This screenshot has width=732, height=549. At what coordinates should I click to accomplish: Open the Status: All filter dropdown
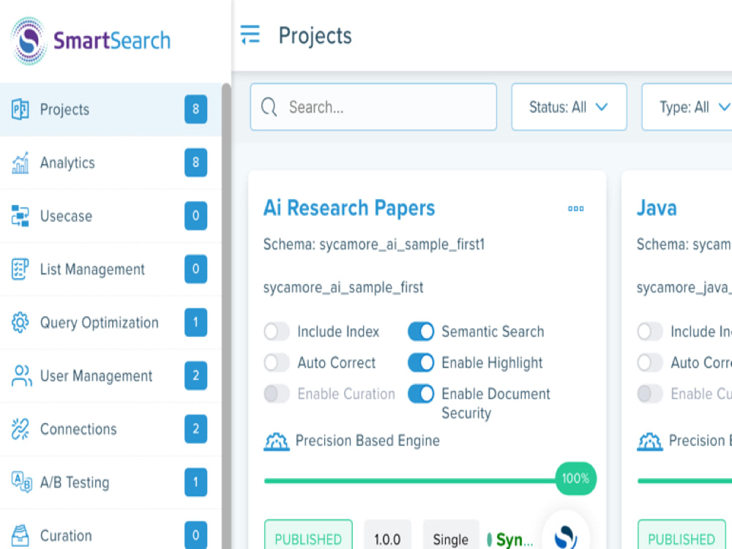(569, 107)
